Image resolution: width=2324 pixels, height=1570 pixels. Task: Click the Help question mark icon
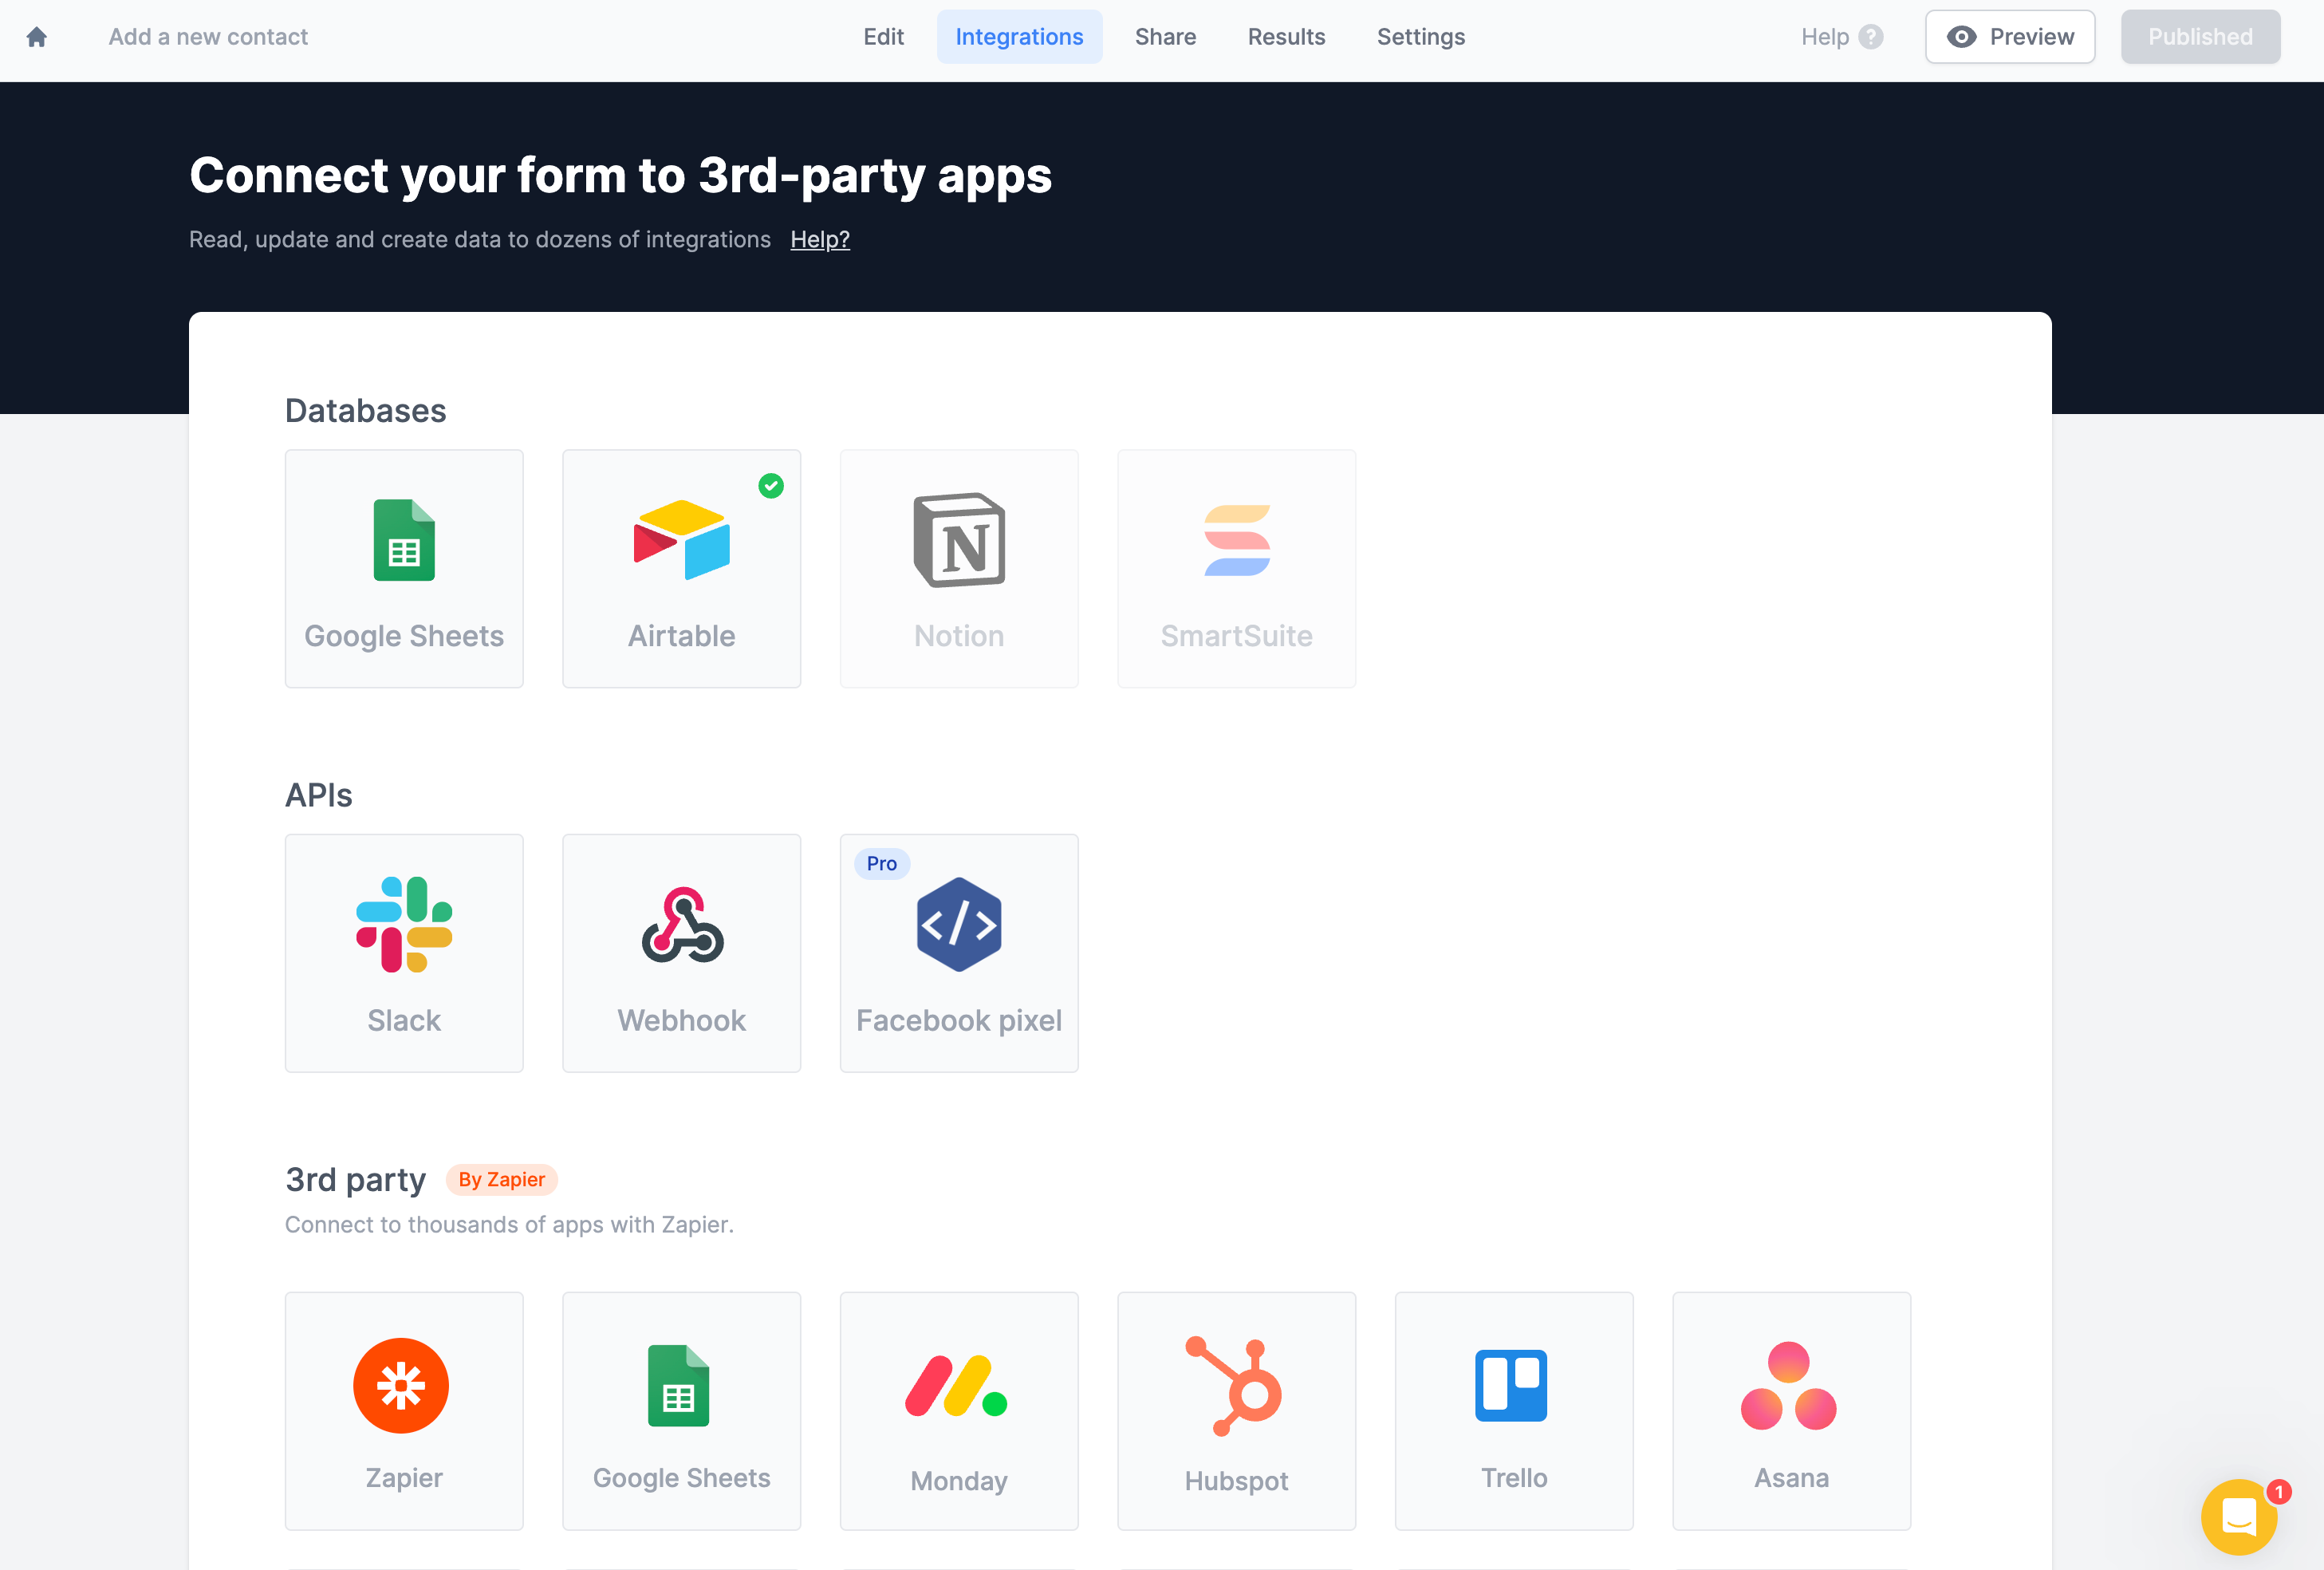tap(1870, 37)
